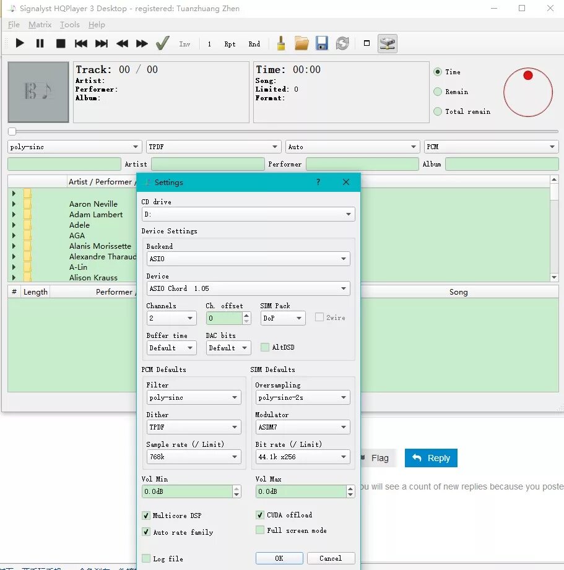564x570 pixels.
Task: Click Cancel in the Settings dialog
Action: pyautogui.click(x=331, y=558)
